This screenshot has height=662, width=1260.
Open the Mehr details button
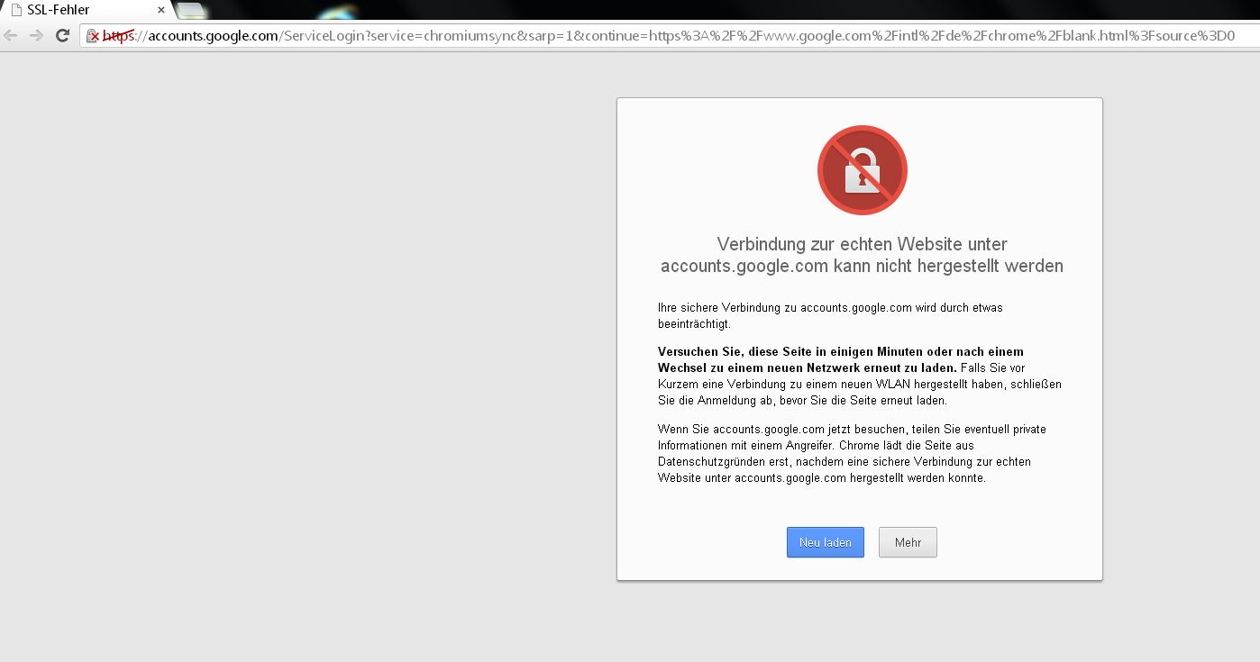point(908,542)
